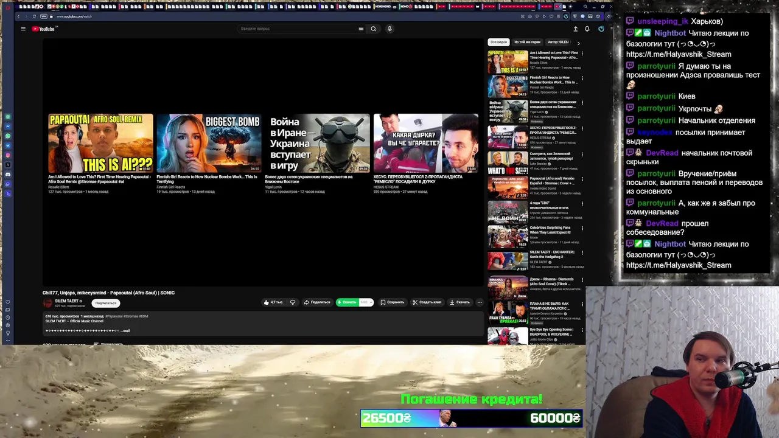
Task: Click 'Сохранить' to save video to playlist
Action: pos(393,302)
